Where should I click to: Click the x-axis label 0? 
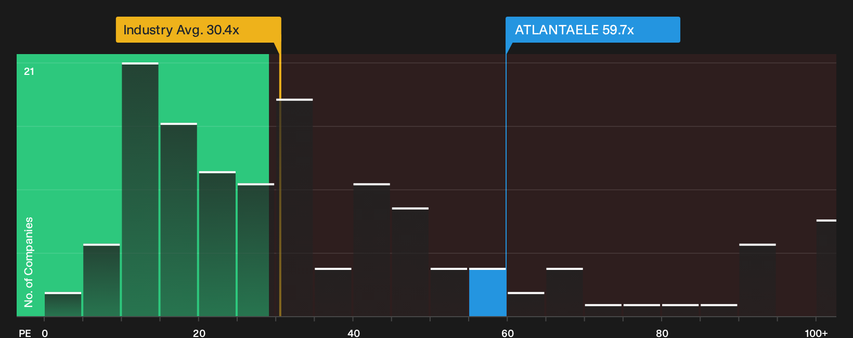45,333
